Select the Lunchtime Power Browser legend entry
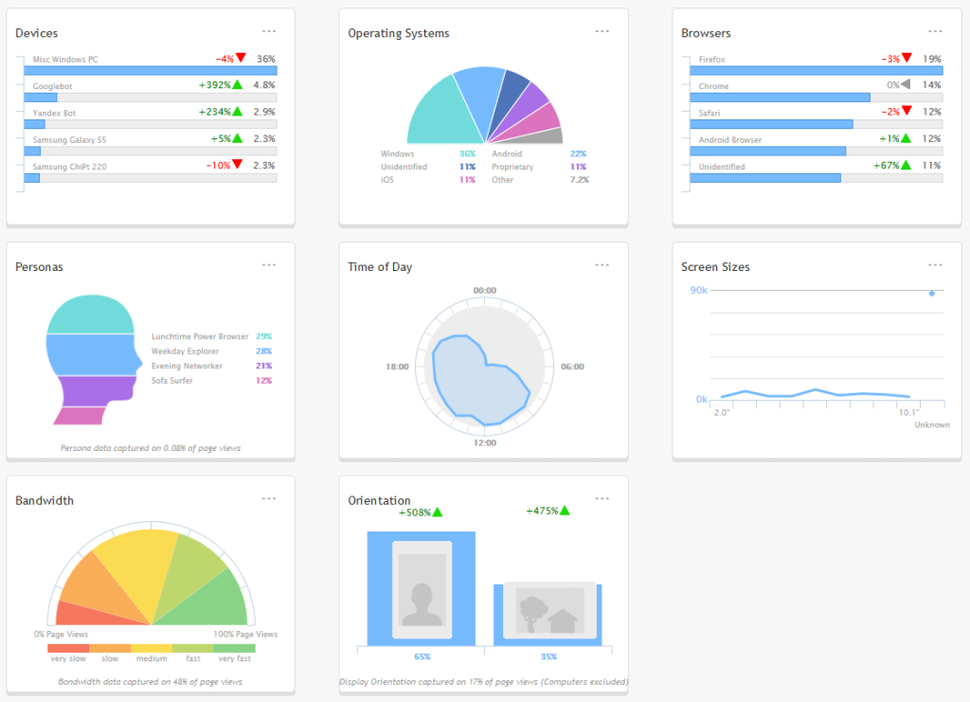Viewport: 970px width, 702px height. pos(202,335)
